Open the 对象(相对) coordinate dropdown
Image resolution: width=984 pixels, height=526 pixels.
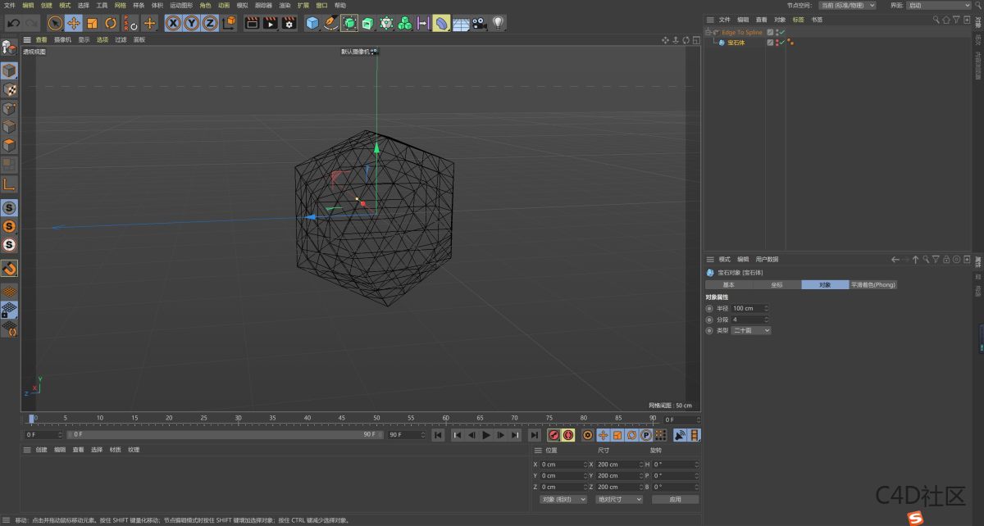(x=563, y=498)
